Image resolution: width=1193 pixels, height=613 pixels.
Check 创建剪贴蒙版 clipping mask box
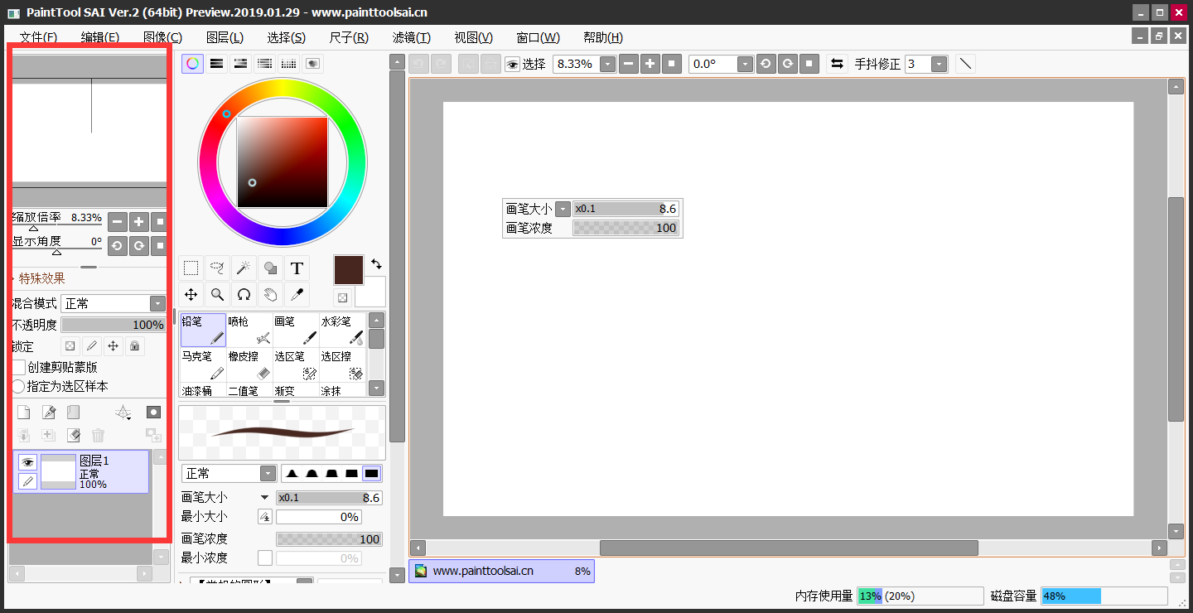[18, 367]
